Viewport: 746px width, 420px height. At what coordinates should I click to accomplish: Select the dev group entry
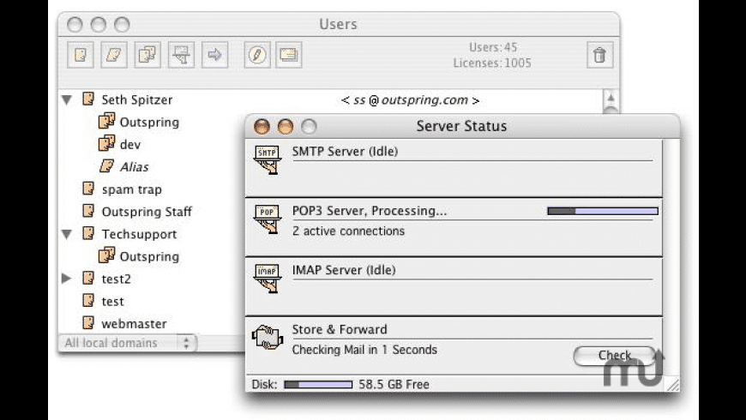129,145
